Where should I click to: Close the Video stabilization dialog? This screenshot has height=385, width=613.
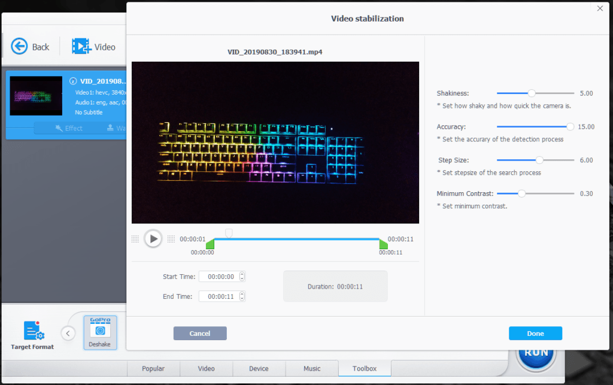click(x=600, y=8)
